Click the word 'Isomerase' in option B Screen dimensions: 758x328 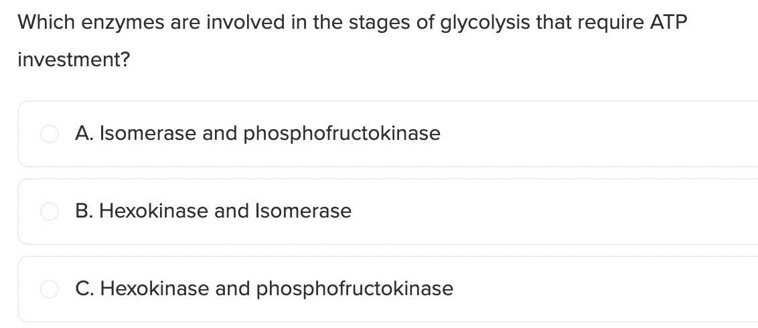click(x=303, y=211)
